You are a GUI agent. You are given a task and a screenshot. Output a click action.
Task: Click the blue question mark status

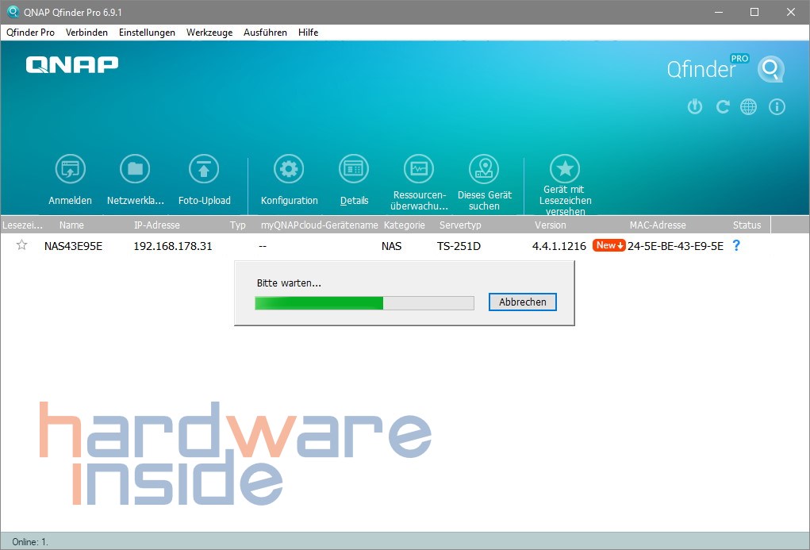(737, 245)
